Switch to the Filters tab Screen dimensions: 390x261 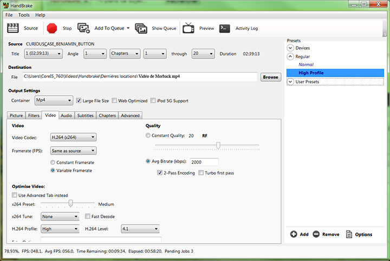coord(34,115)
